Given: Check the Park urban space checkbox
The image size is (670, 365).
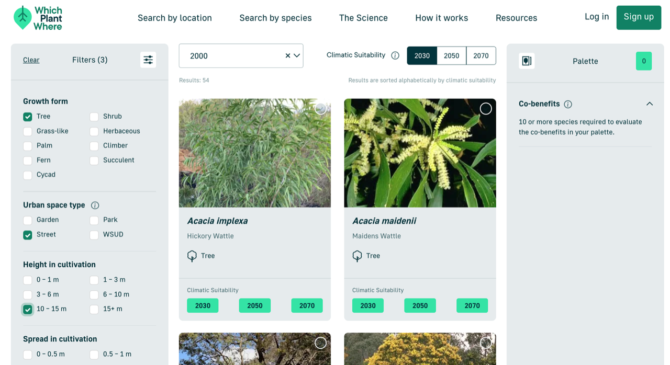Looking at the screenshot, I should point(94,220).
